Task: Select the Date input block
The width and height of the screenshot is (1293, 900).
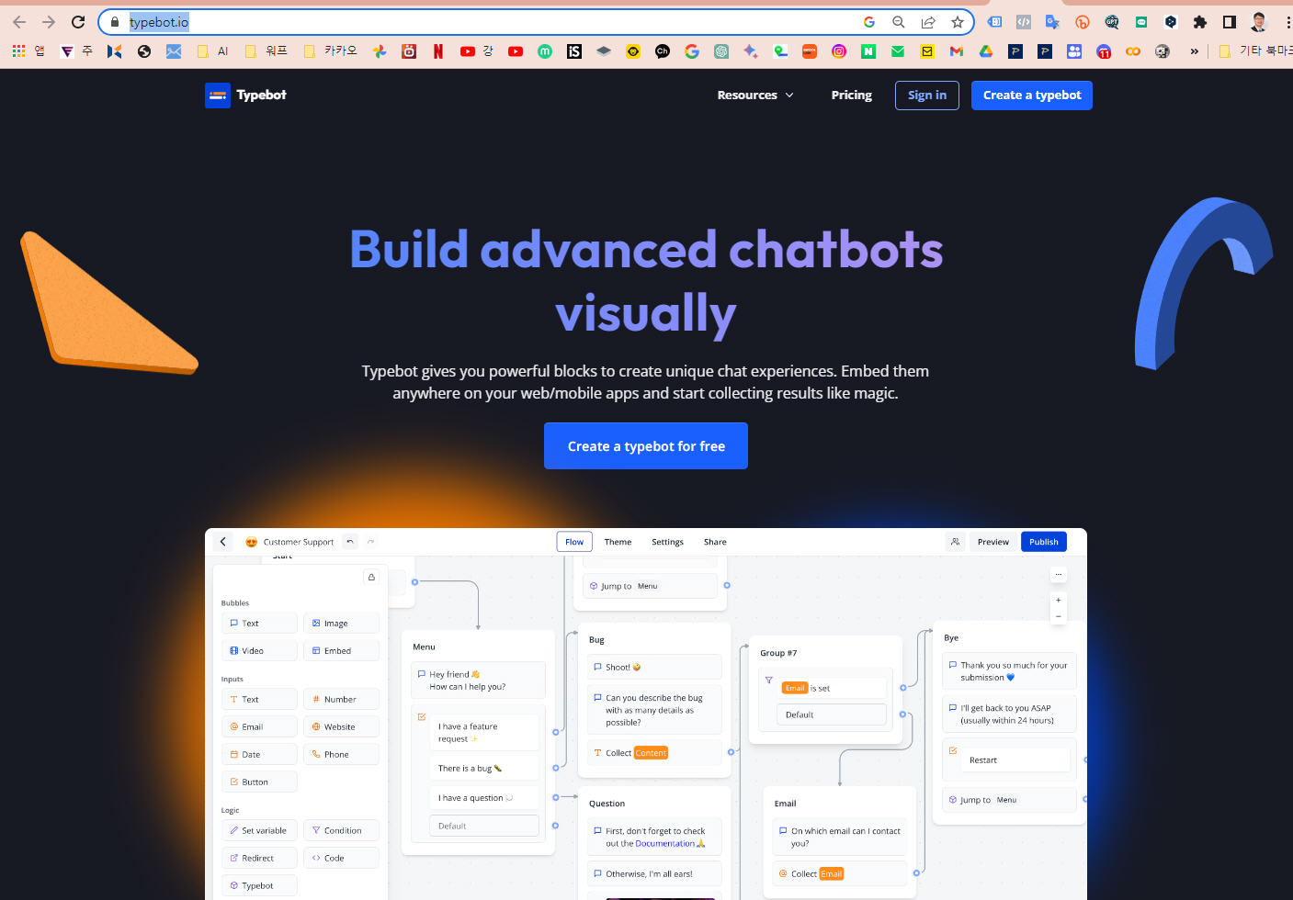Action: pos(259,754)
